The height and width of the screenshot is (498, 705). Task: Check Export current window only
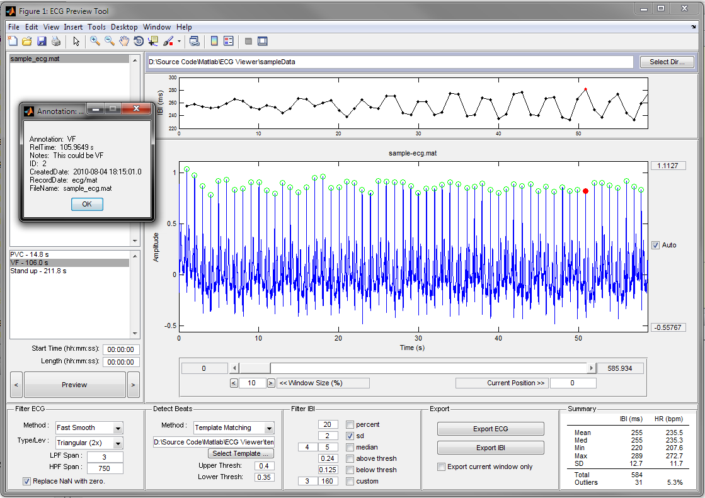click(442, 467)
